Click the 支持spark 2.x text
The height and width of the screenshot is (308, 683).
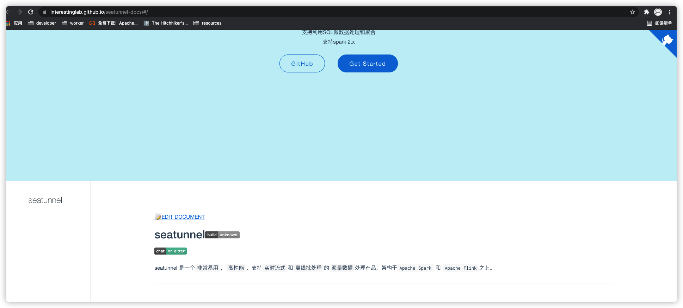click(x=339, y=42)
